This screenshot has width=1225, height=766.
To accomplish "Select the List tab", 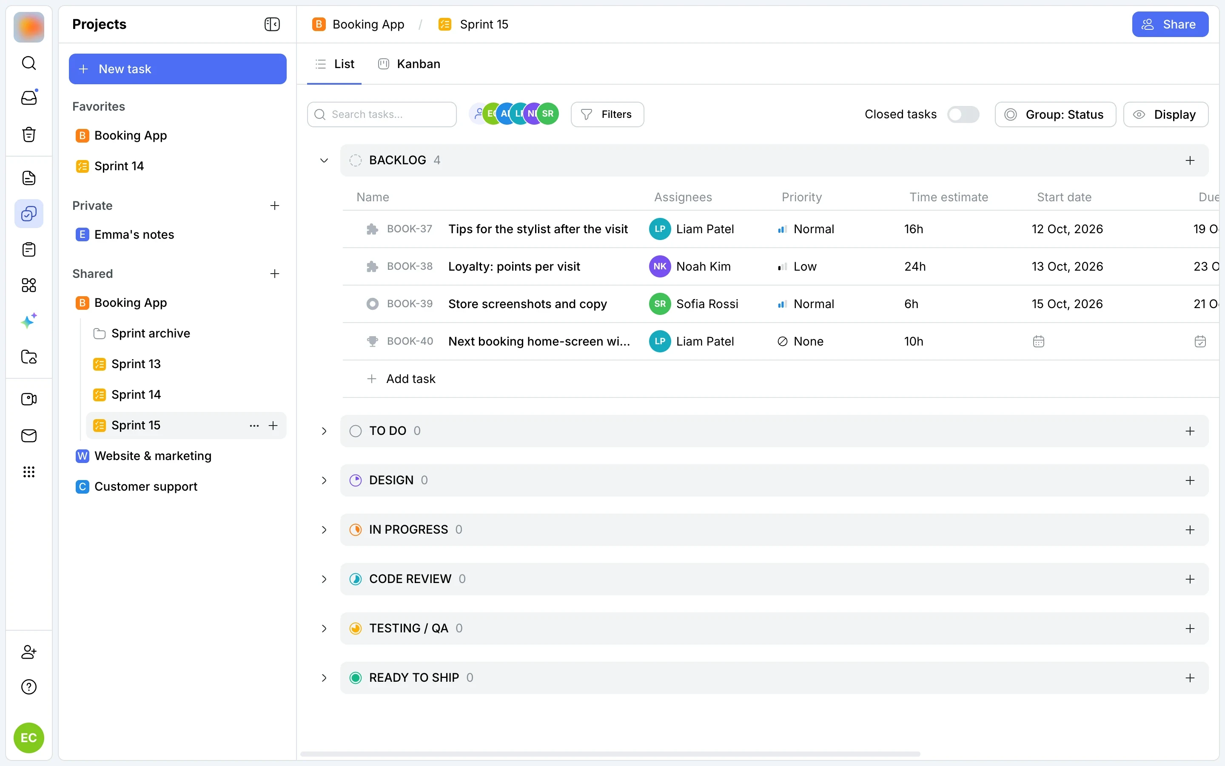I will pyautogui.click(x=334, y=64).
